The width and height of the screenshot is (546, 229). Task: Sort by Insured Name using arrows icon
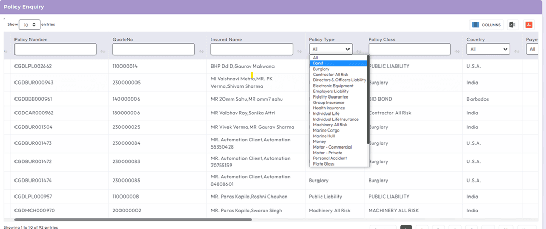click(299, 51)
